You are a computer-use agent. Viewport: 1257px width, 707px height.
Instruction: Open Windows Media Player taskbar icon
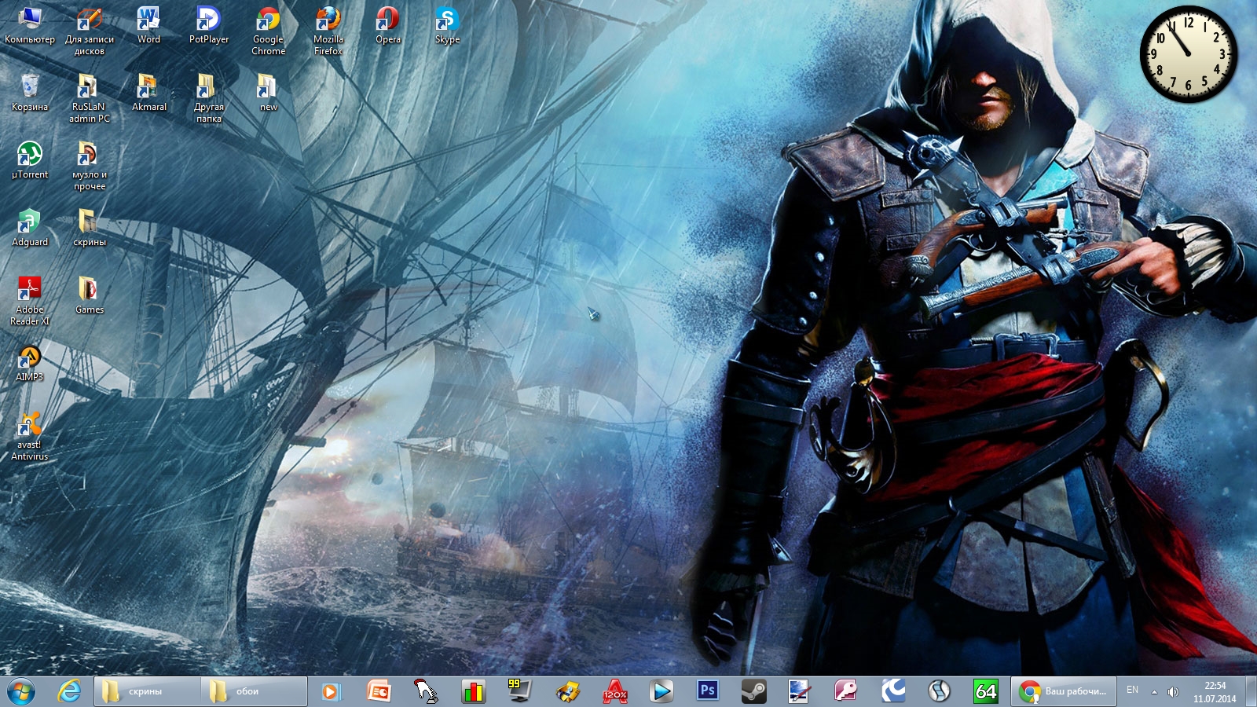[x=331, y=691]
